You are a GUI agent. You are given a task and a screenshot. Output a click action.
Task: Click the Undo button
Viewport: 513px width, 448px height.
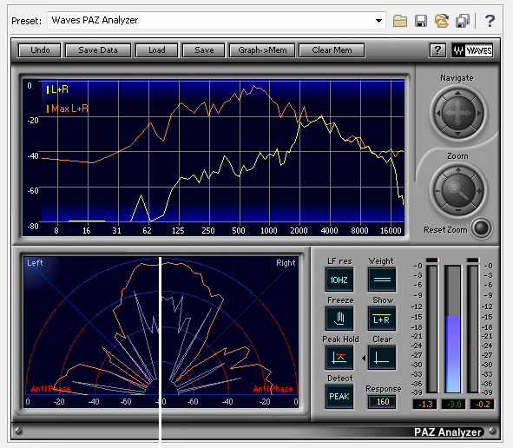(x=40, y=50)
